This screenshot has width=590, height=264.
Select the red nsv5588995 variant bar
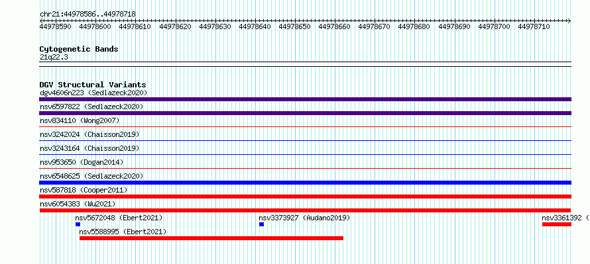coord(211,238)
